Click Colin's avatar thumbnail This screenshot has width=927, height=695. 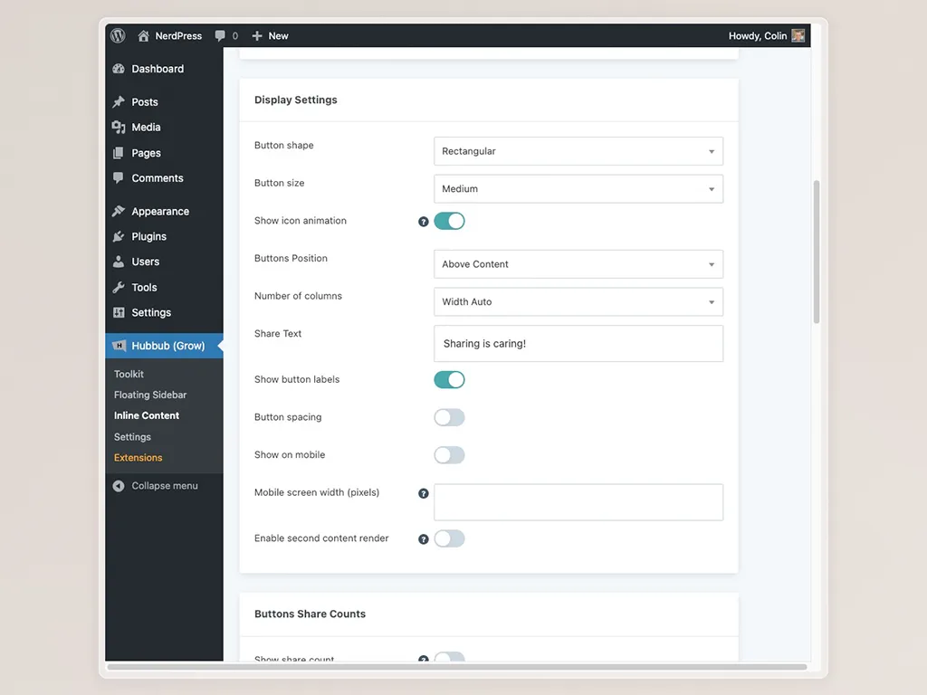798,36
